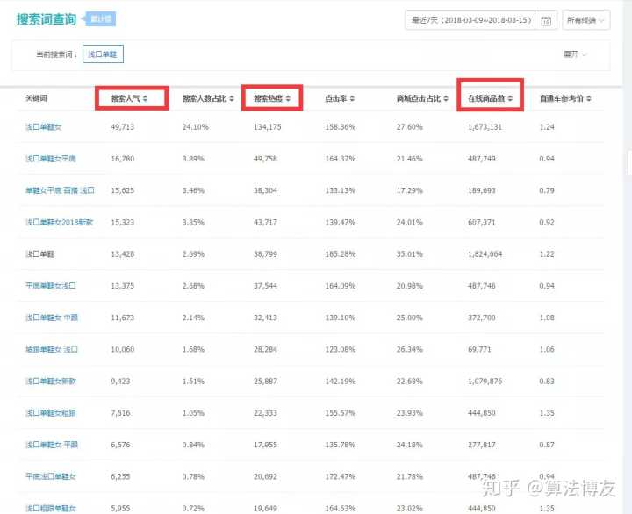The height and width of the screenshot is (514, 632).
Task: Sort by 在线商品数 using its sort arrows
Action: click(510, 99)
